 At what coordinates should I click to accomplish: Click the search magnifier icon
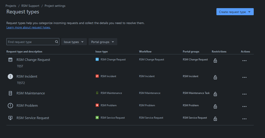[57, 42]
